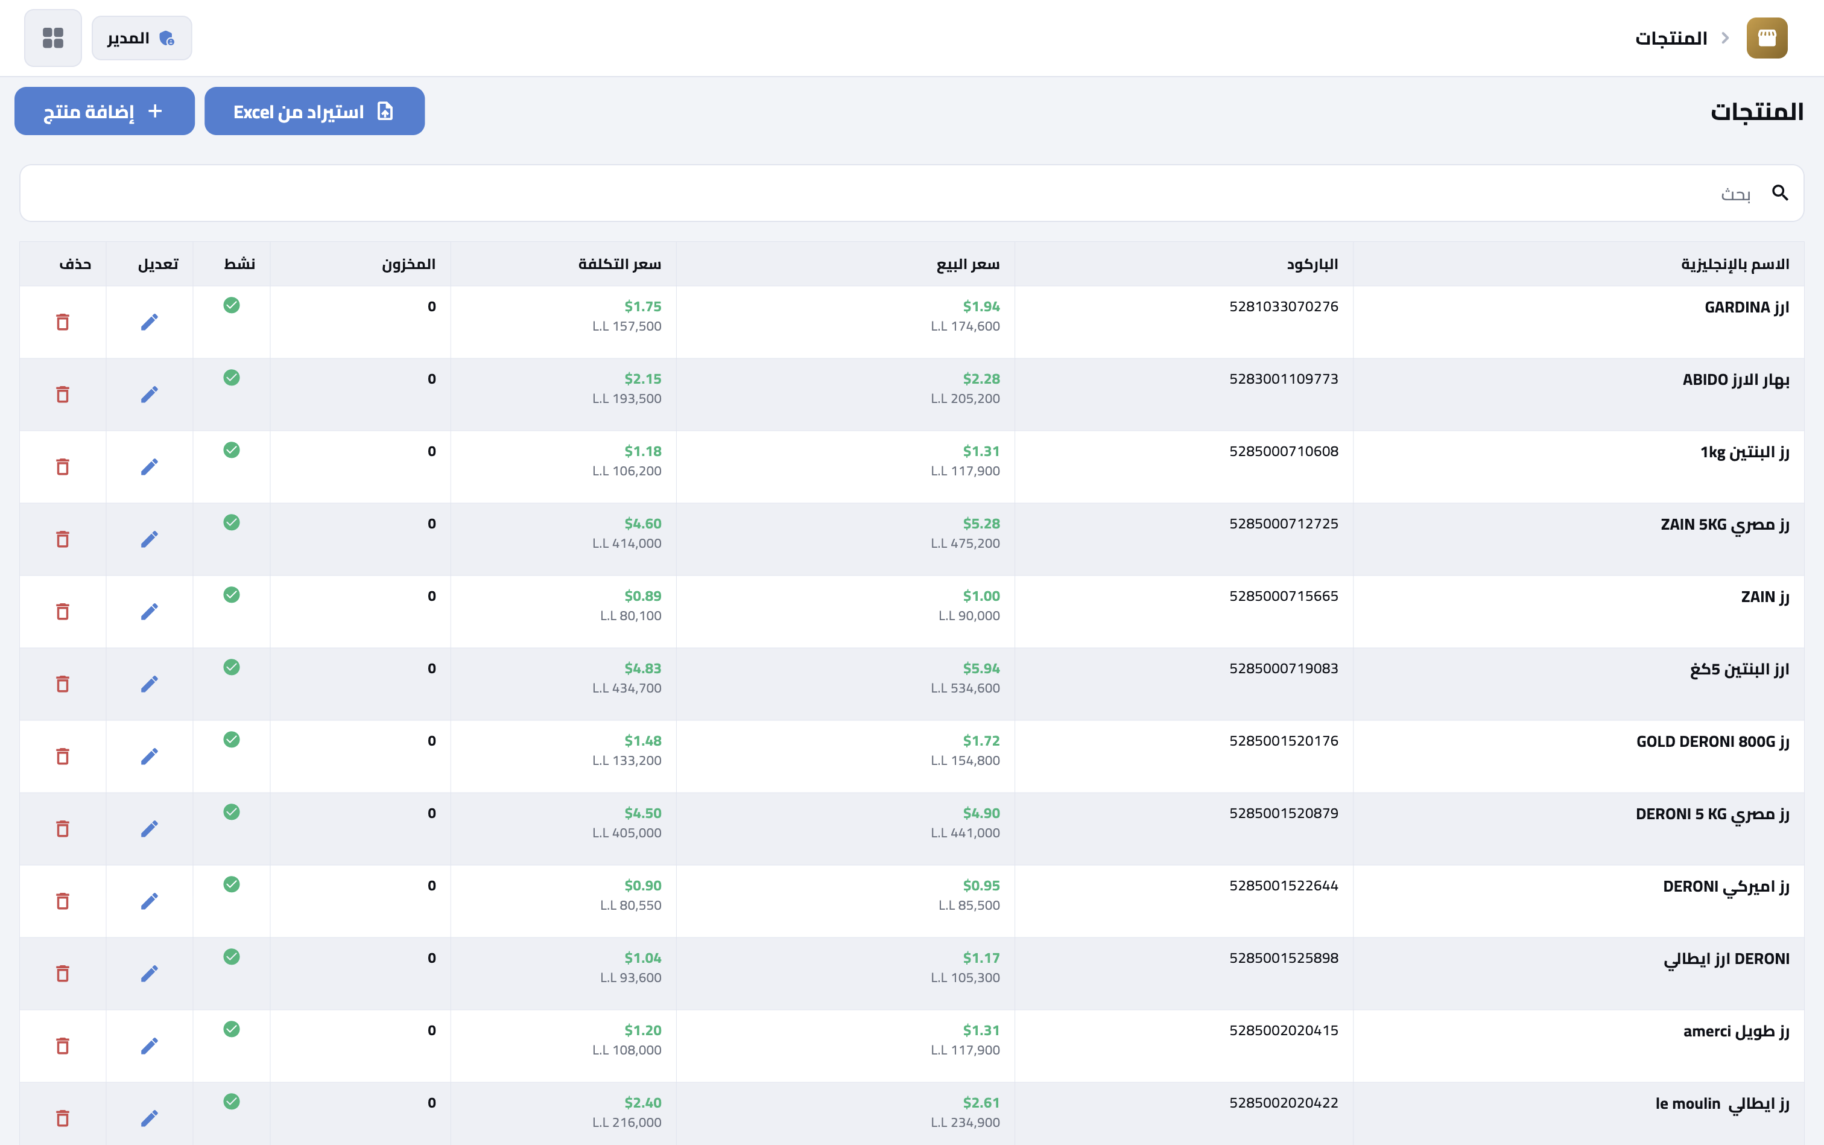Click the breadcrumb chevron arrow
The image size is (1824, 1145).
point(1725,38)
